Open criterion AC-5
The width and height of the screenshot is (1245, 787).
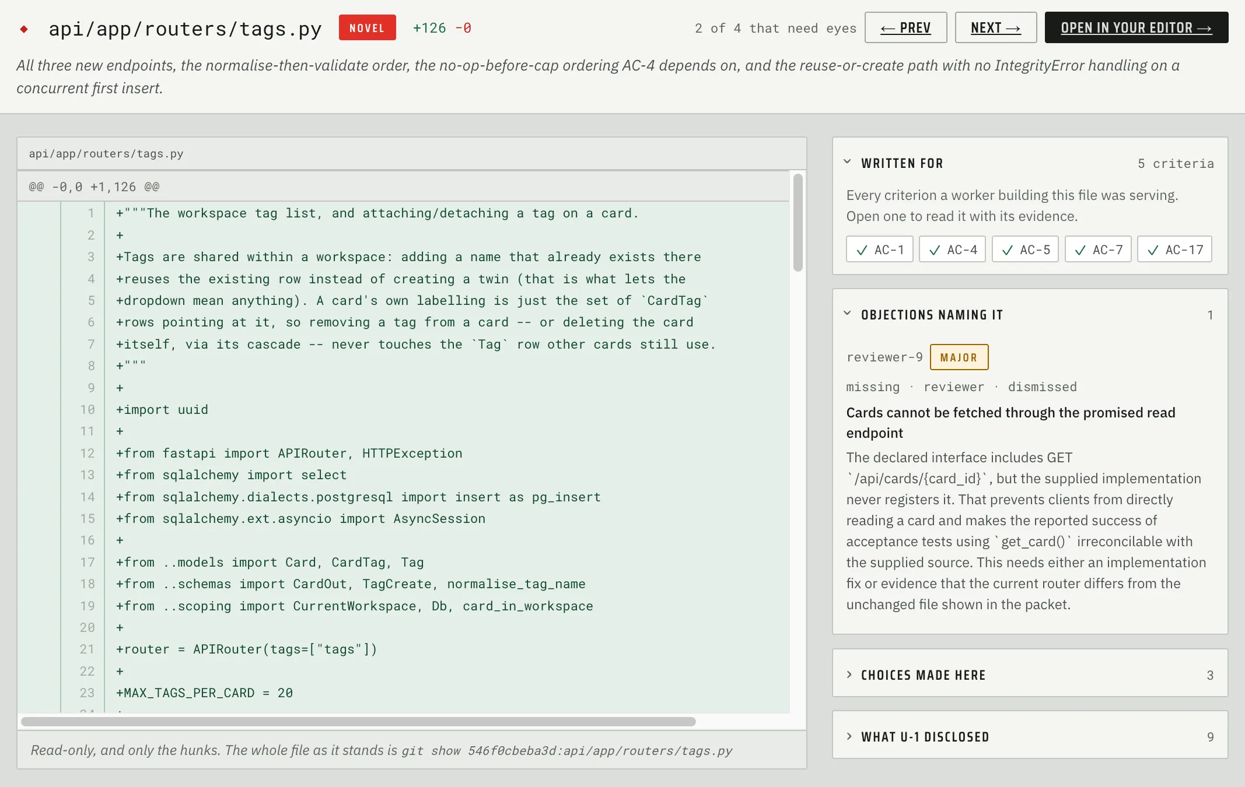pos(1025,250)
